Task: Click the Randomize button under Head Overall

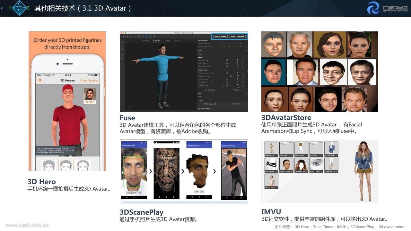Action: 210,90
